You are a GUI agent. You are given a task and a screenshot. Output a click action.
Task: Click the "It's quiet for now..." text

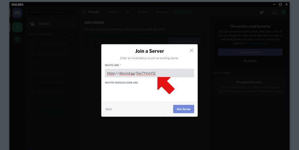click(x=250, y=82)
